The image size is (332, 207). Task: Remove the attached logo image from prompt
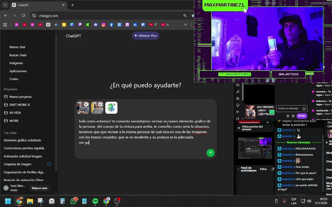[x=114, y=105]
